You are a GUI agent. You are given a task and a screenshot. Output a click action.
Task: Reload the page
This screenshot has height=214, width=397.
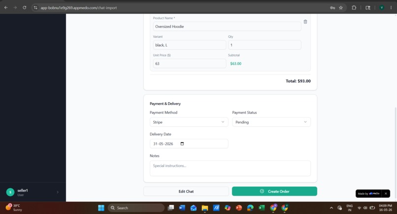[x=24, y=7]
